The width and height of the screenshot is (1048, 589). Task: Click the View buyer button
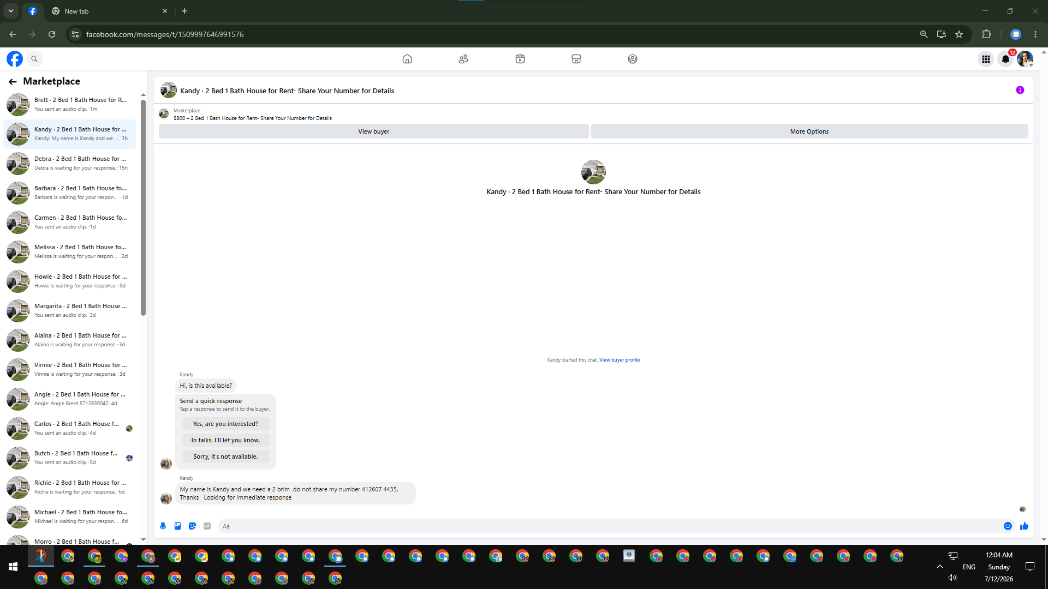(x=374, y=131)
